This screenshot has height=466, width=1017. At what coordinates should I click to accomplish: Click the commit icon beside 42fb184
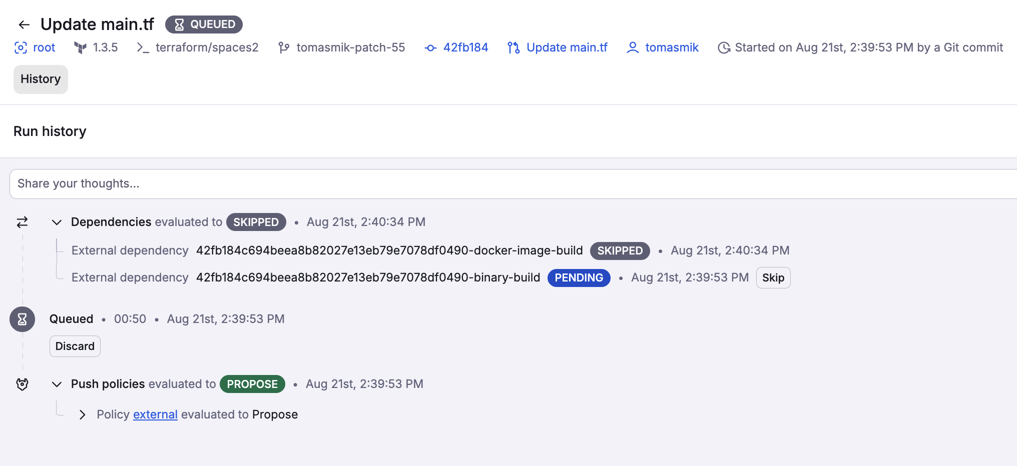[x=429, y=47]
